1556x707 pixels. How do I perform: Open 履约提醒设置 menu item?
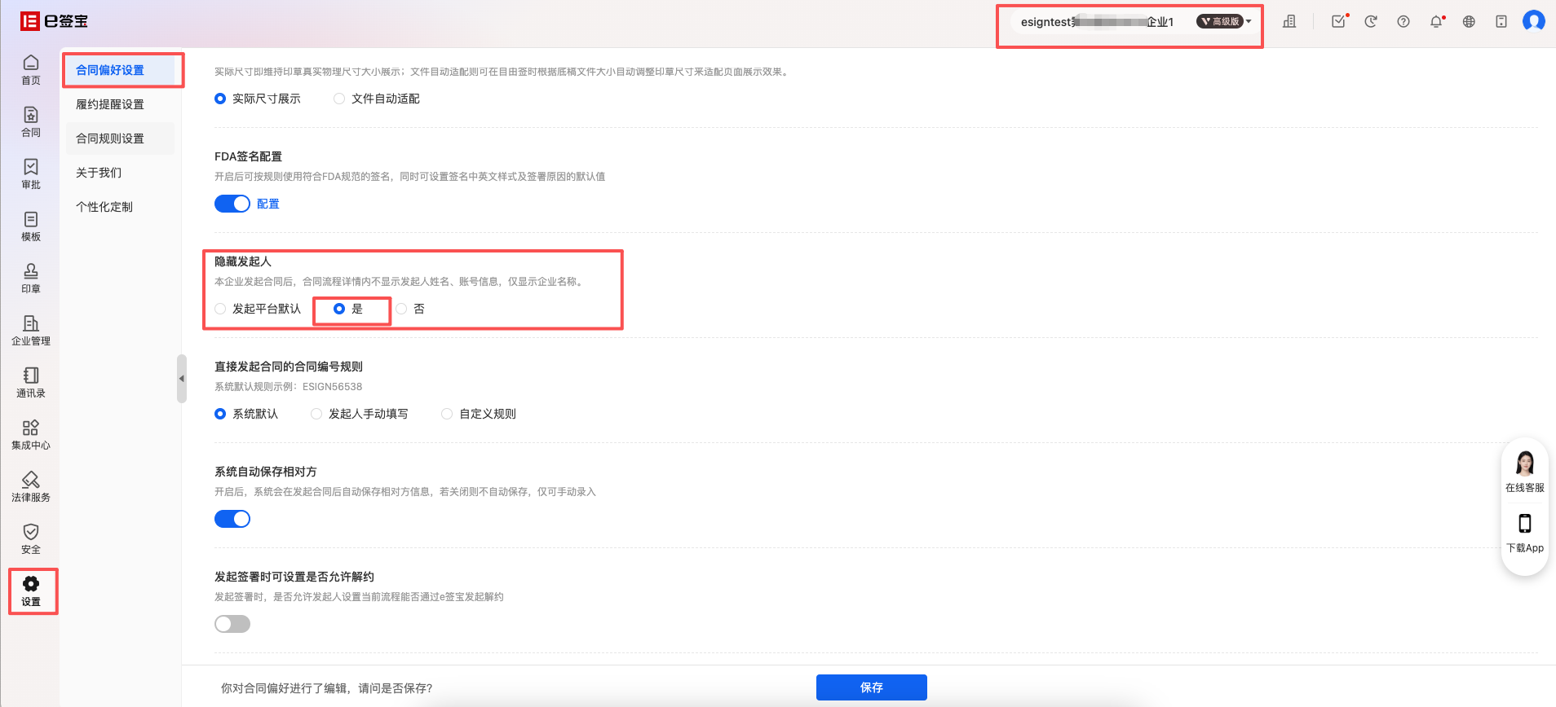click(120, 104)
